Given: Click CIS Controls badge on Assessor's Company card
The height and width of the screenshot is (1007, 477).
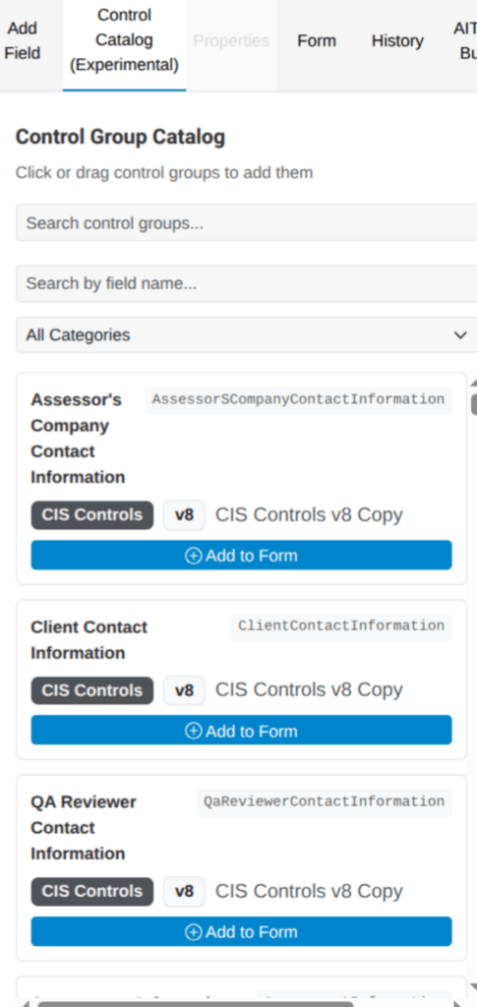Looking at the screenshot, I should coord(92,515).
